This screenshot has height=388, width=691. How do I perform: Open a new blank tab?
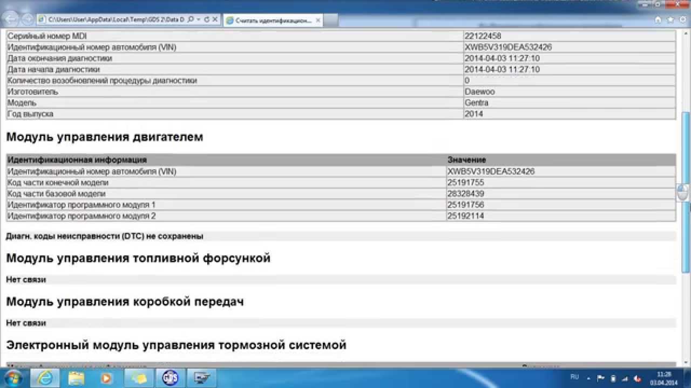[x=331, y=20]
